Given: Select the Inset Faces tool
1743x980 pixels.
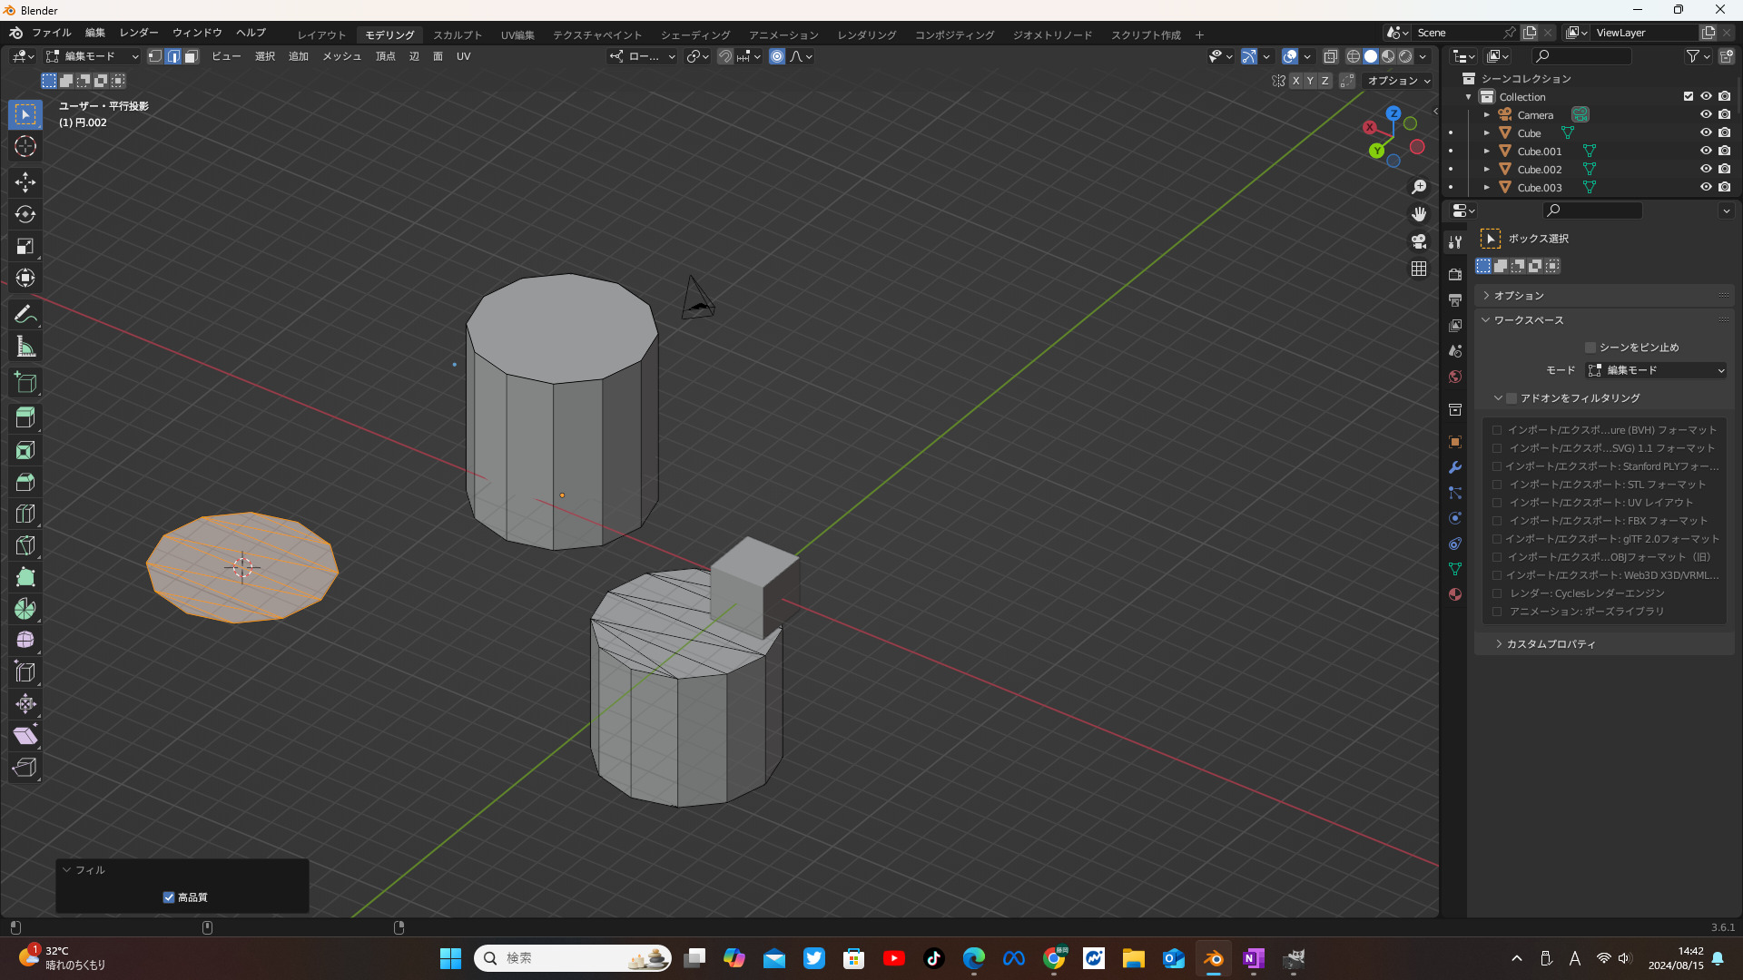Looking at the screenshot, I should (x=25, y=450).
